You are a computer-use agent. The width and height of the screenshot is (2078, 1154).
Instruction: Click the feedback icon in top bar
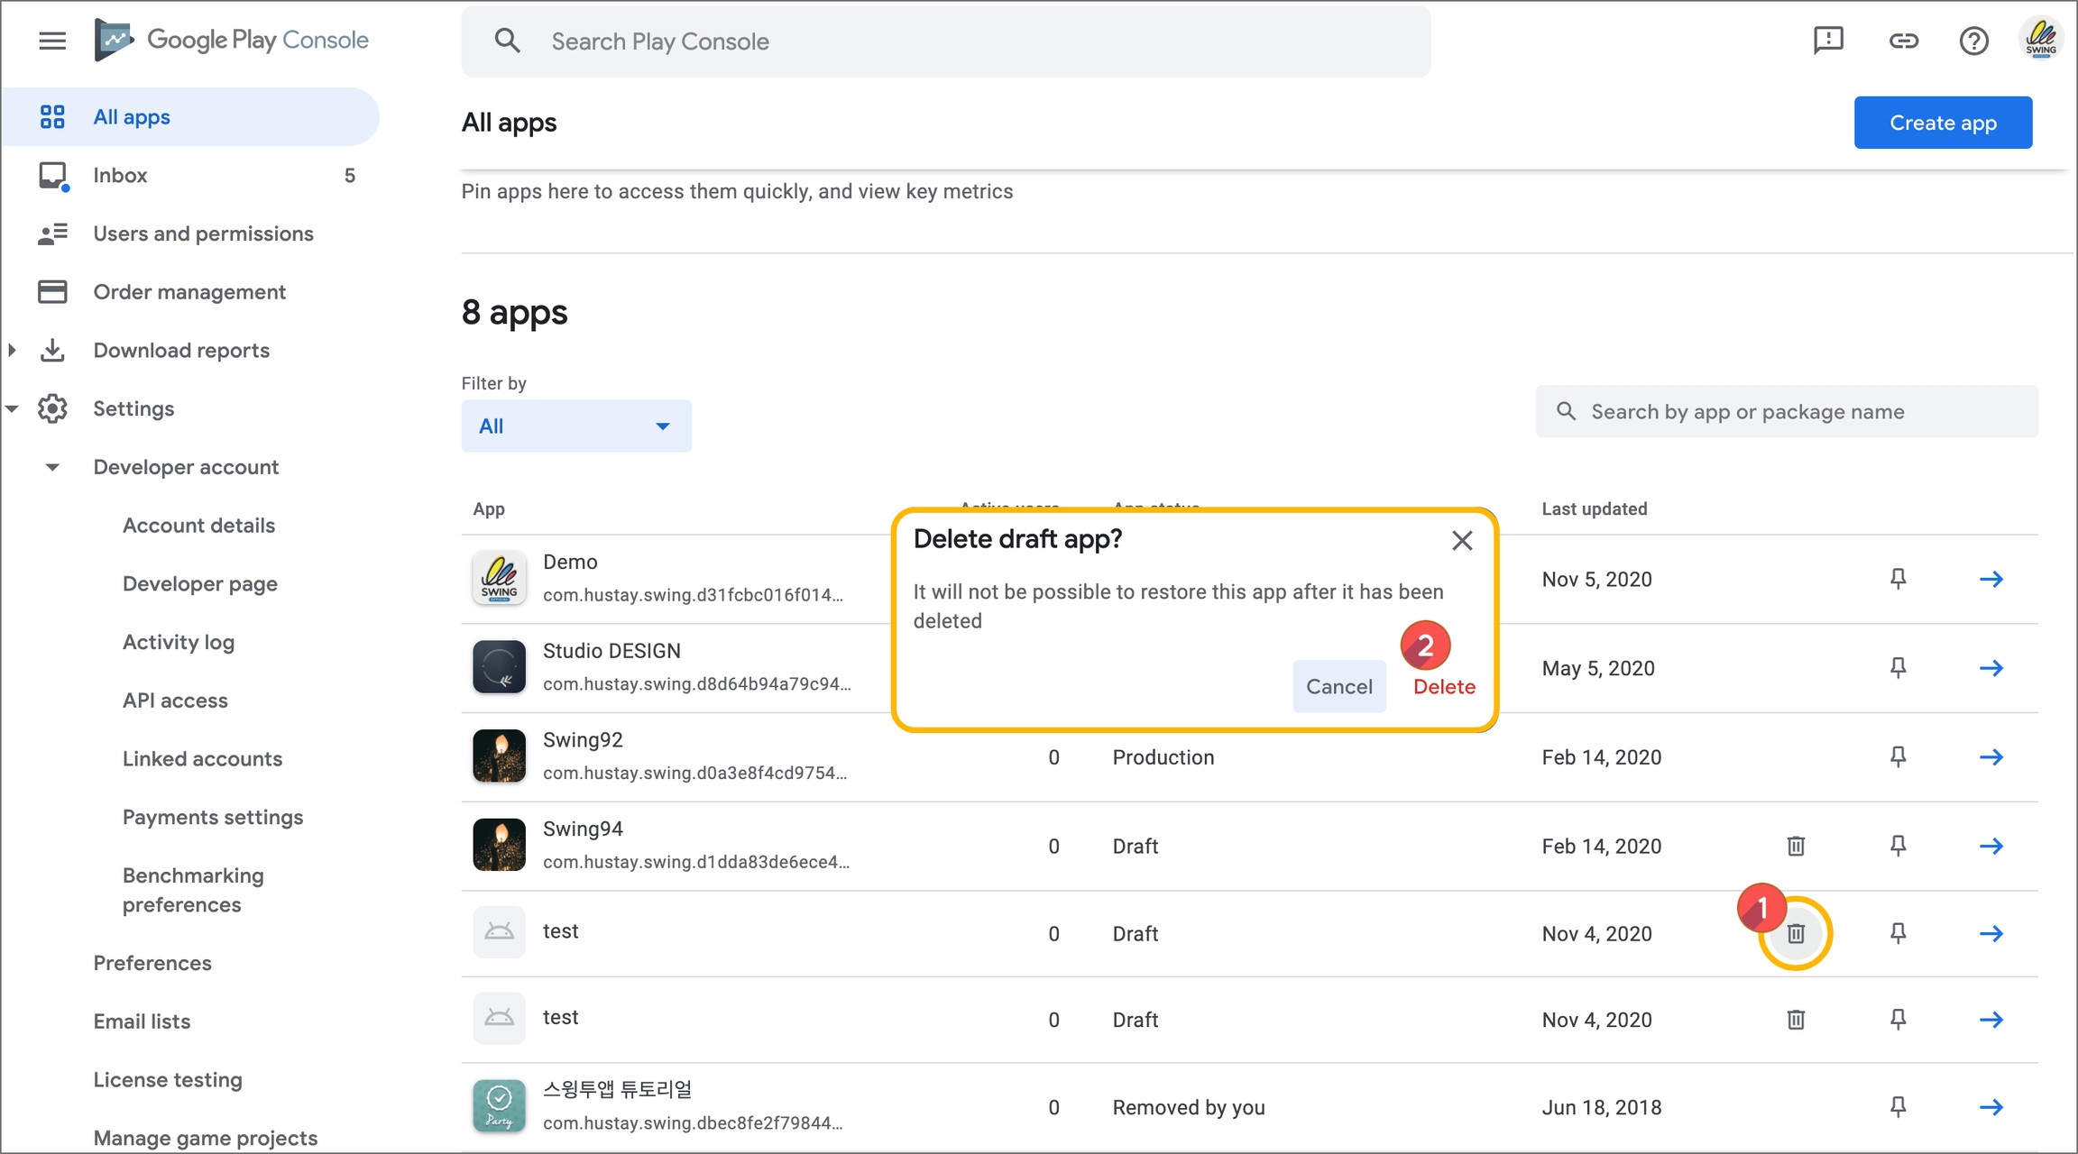click(x=1828, y=41)
